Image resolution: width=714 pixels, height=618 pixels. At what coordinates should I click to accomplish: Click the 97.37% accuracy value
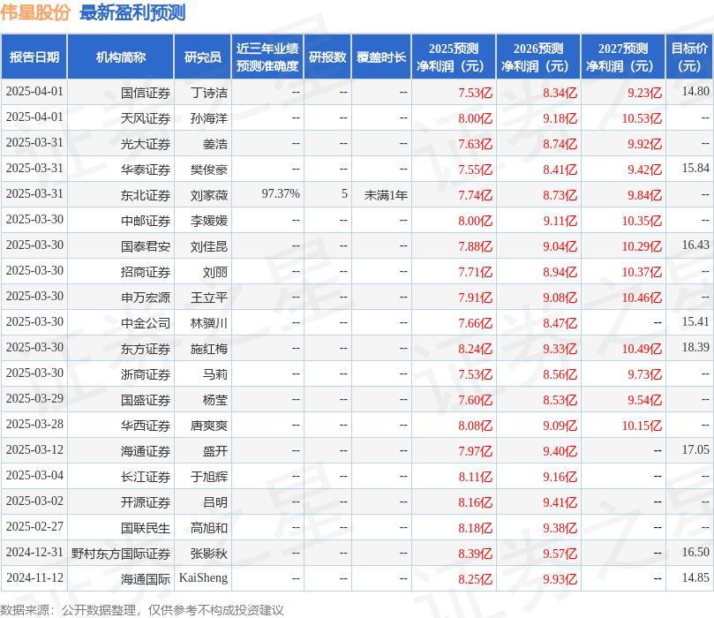(281, 193)
